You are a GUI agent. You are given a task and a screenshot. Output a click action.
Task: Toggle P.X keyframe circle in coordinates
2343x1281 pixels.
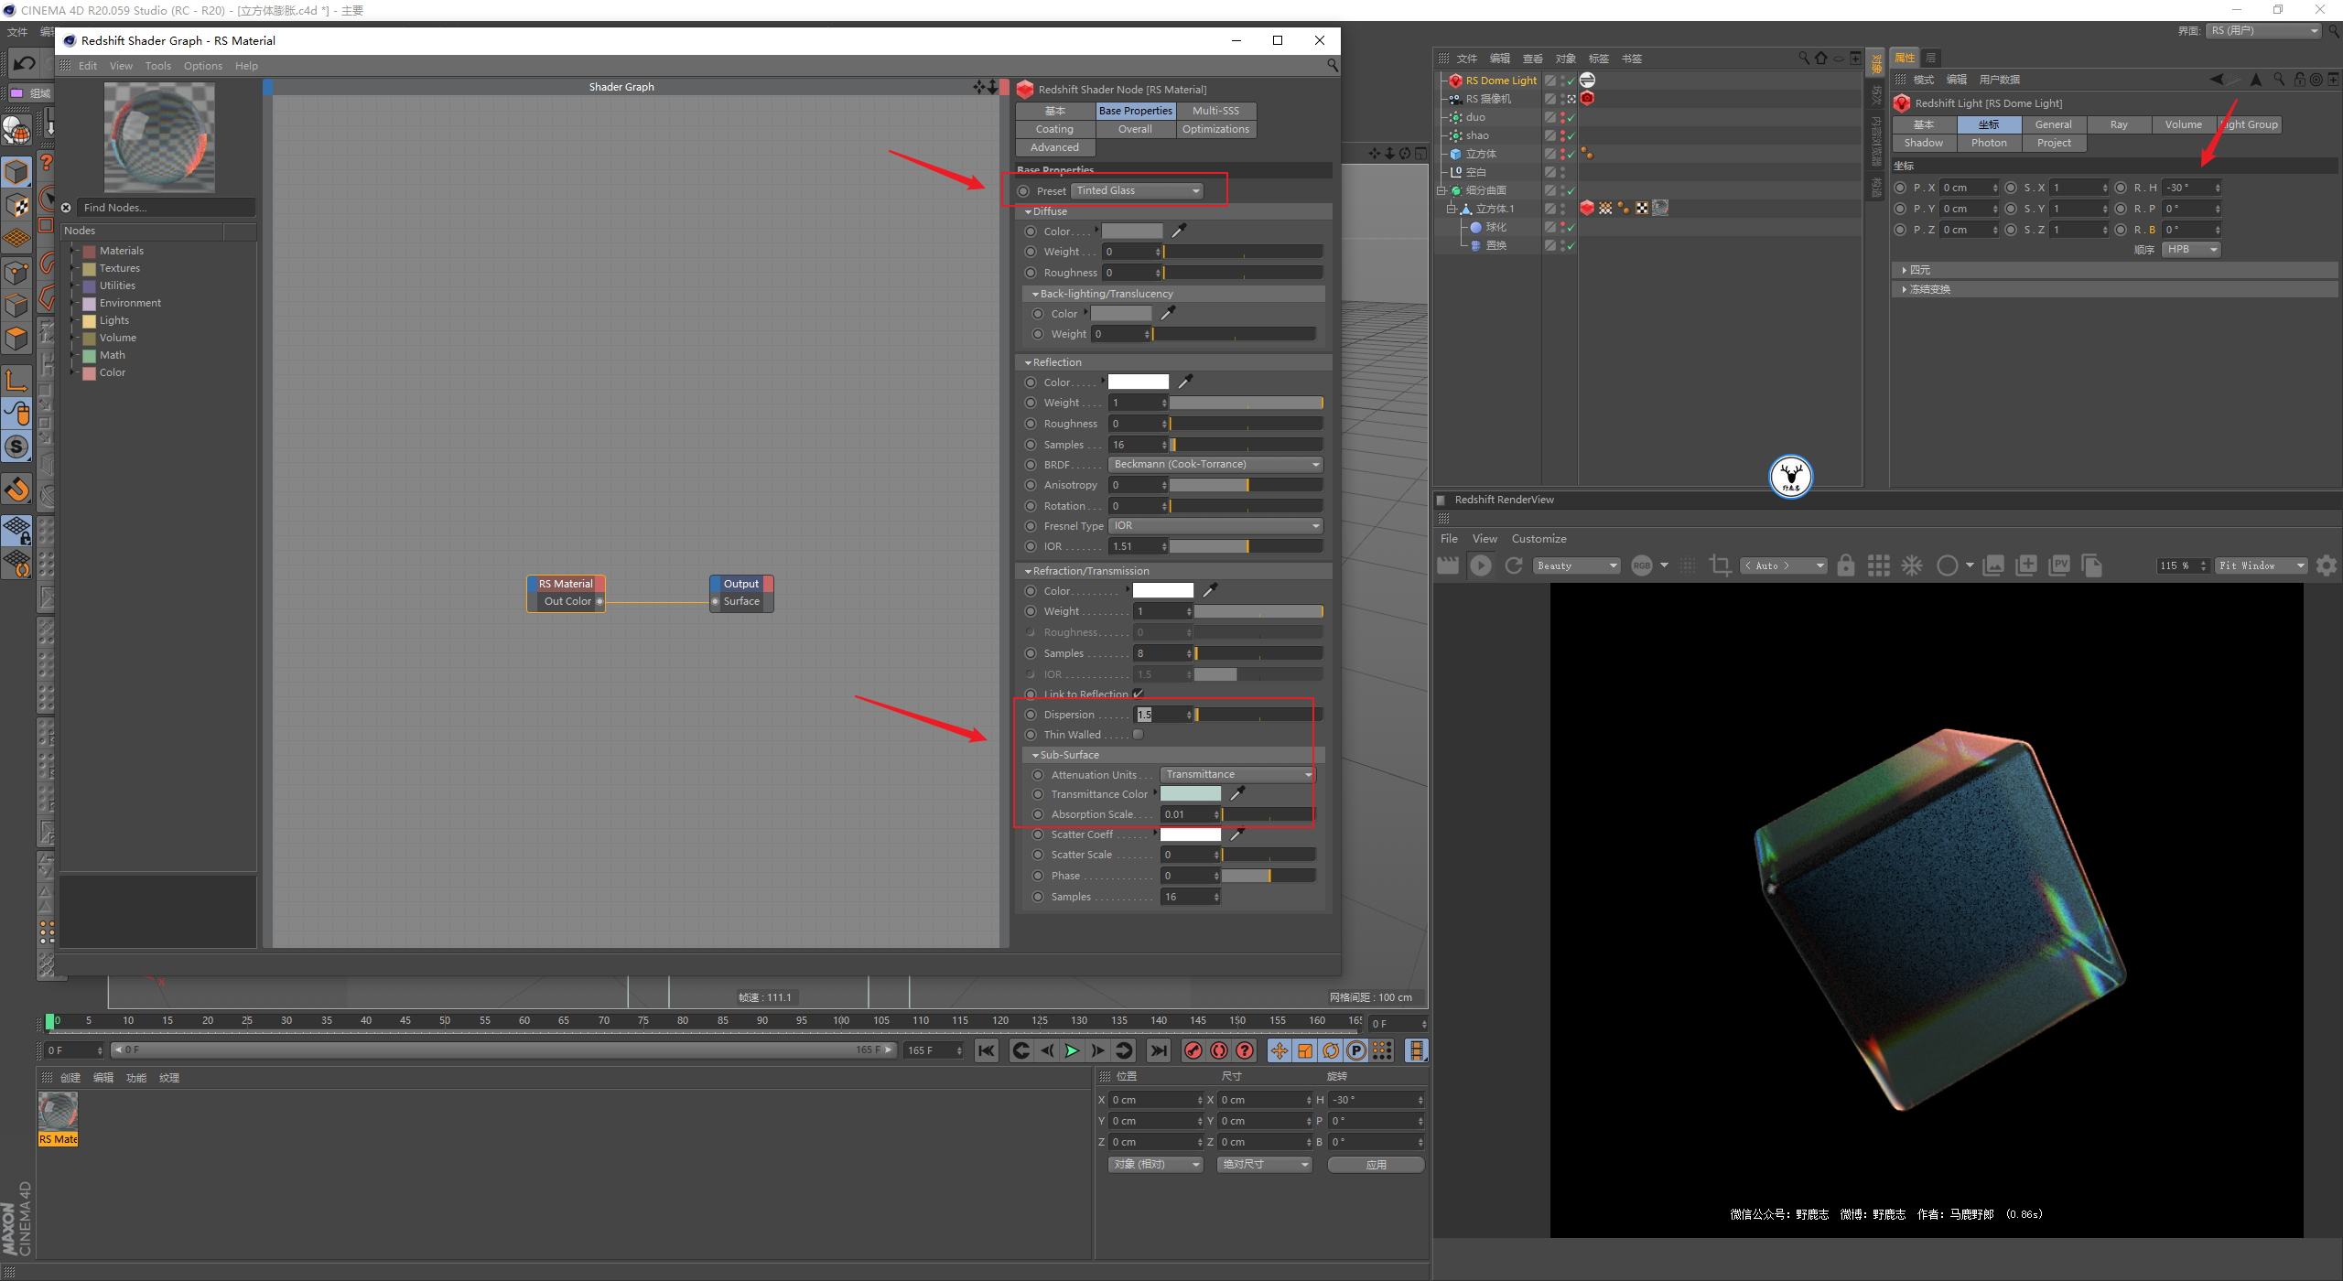pos(1900,188)
